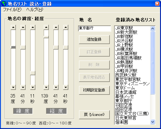Open the ファイル(F) menu
161x129 pixels.
pos(12,9)
